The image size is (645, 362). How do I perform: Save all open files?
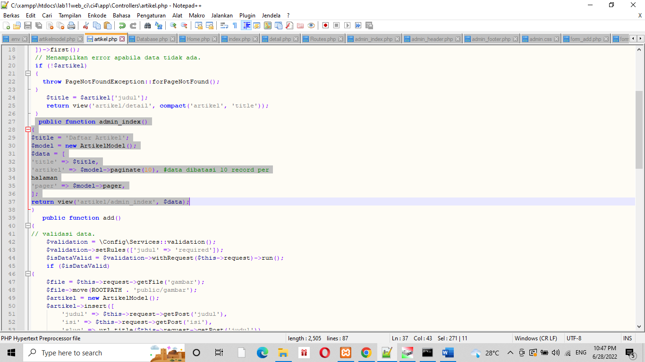coord(38,25)
